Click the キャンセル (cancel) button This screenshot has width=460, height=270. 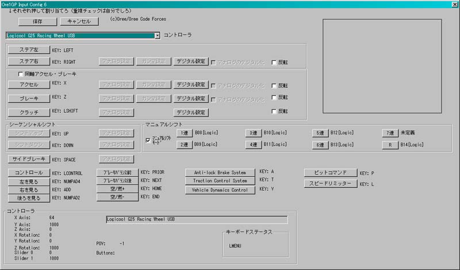tap(79, 21)
